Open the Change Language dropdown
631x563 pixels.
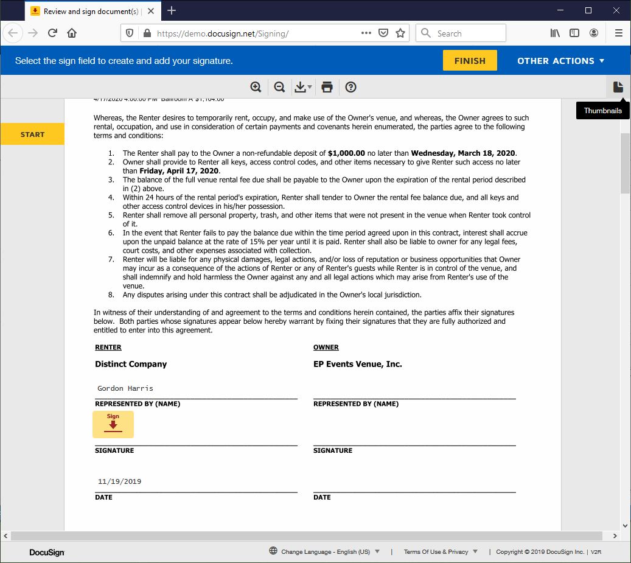(x=330, y=551)
